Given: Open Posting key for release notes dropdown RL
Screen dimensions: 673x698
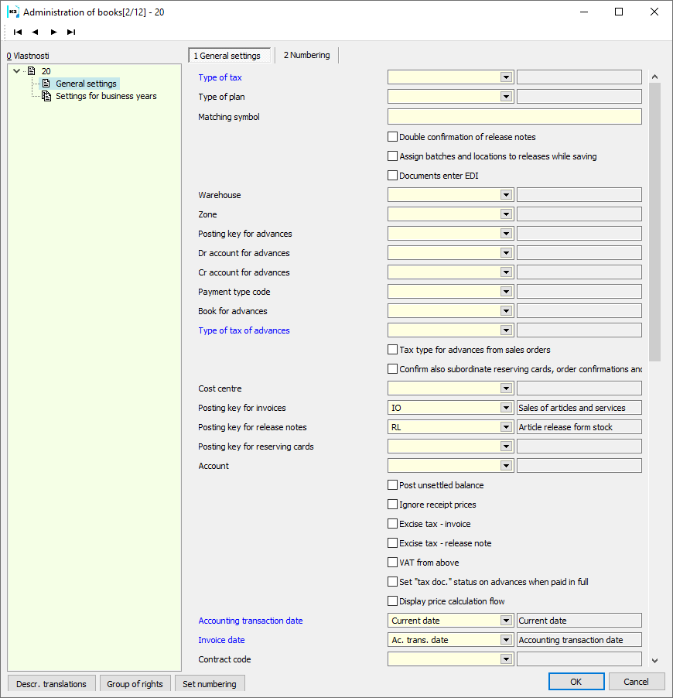Looking at the screenshot, I should pyautogui.click(x=506, y=427).
